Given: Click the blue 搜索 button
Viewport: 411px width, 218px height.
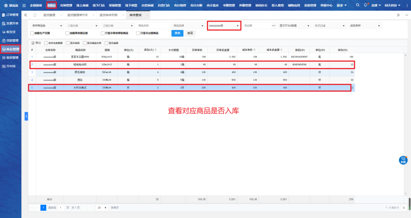Looking at the screenshot, I should tap(177, 33).
